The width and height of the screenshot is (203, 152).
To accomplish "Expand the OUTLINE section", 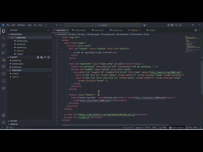I will click(x=14, y=121).
